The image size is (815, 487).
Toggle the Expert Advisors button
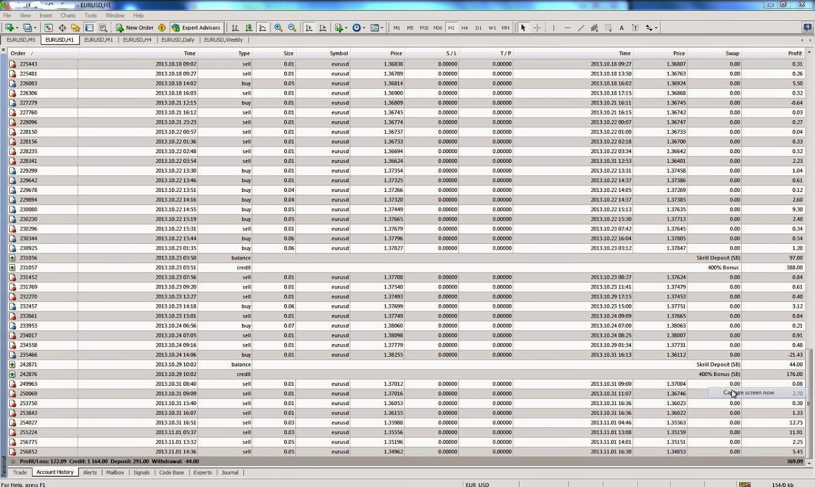point(196,27)
